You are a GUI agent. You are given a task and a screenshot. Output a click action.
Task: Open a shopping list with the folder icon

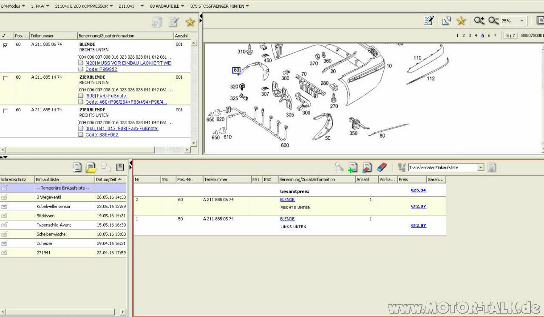click(x=91, y=168)
